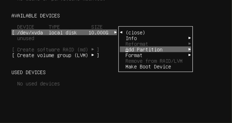Screen dimensions: 232x123
Task: Expand the arrow next to Add Partition
Action: [x=190, y=49]
